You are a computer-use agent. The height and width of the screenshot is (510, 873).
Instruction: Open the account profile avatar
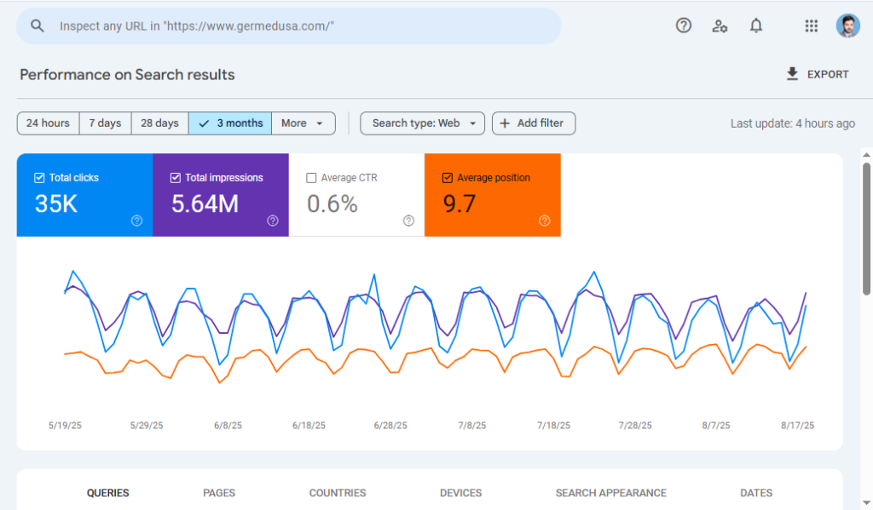click(847, 26)
